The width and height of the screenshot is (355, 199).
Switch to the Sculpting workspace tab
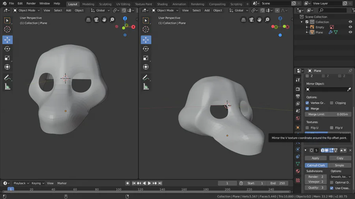pos(105,4)
